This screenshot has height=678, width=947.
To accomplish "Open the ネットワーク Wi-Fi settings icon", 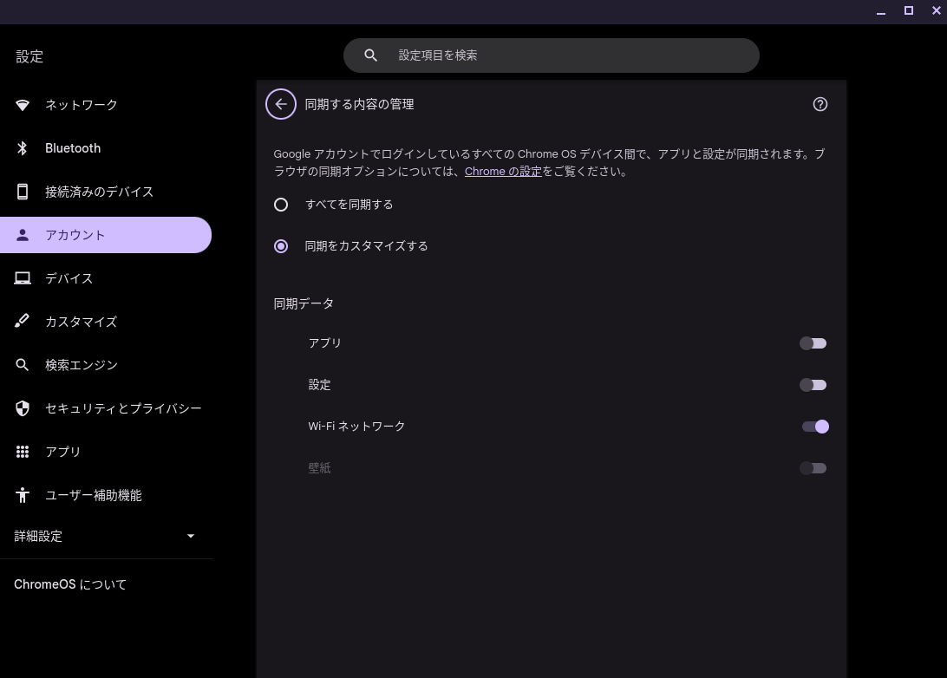I will pyautogui.click(x=23, y=104).
